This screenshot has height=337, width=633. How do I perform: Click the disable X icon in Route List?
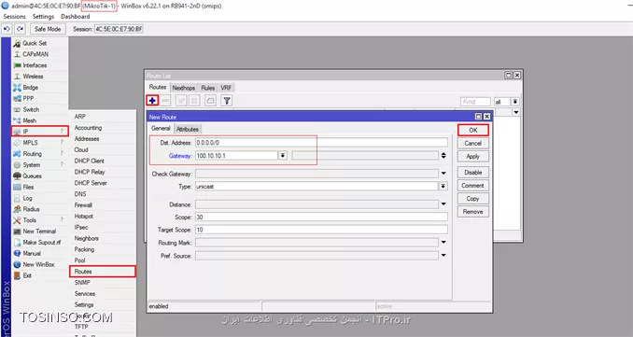[194, 101]
